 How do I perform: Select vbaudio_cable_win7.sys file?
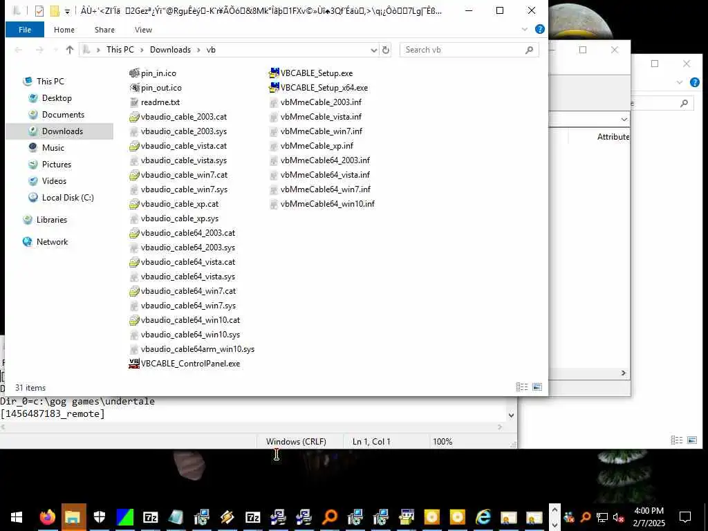(179, 189)
